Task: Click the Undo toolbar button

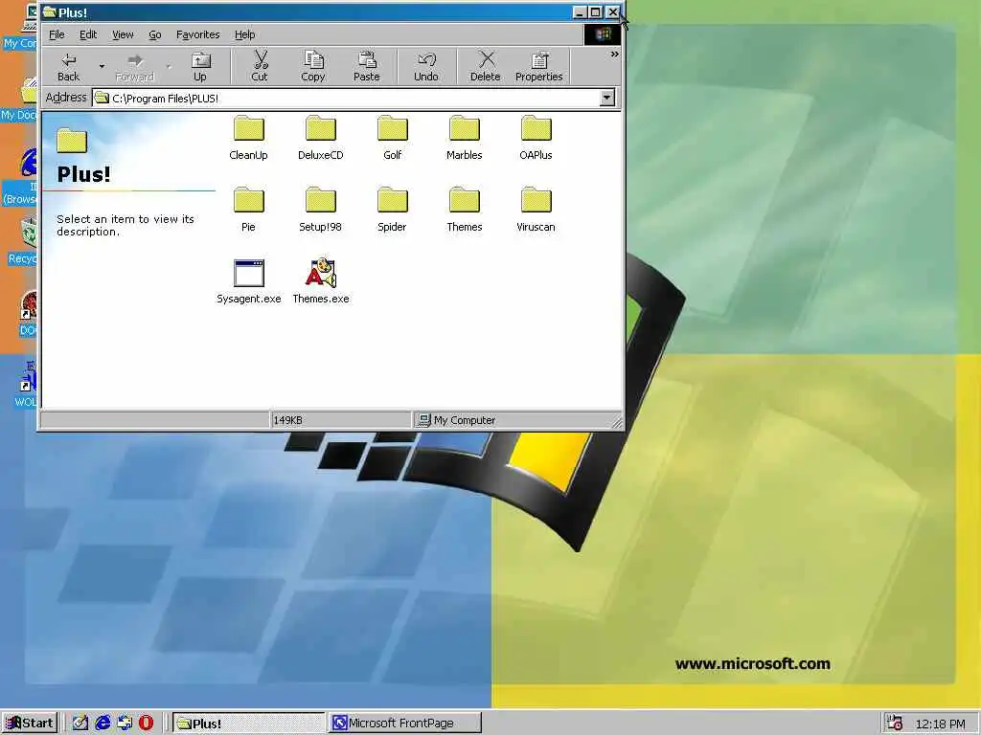Action: pyautogui.click(x=426, y=66)
